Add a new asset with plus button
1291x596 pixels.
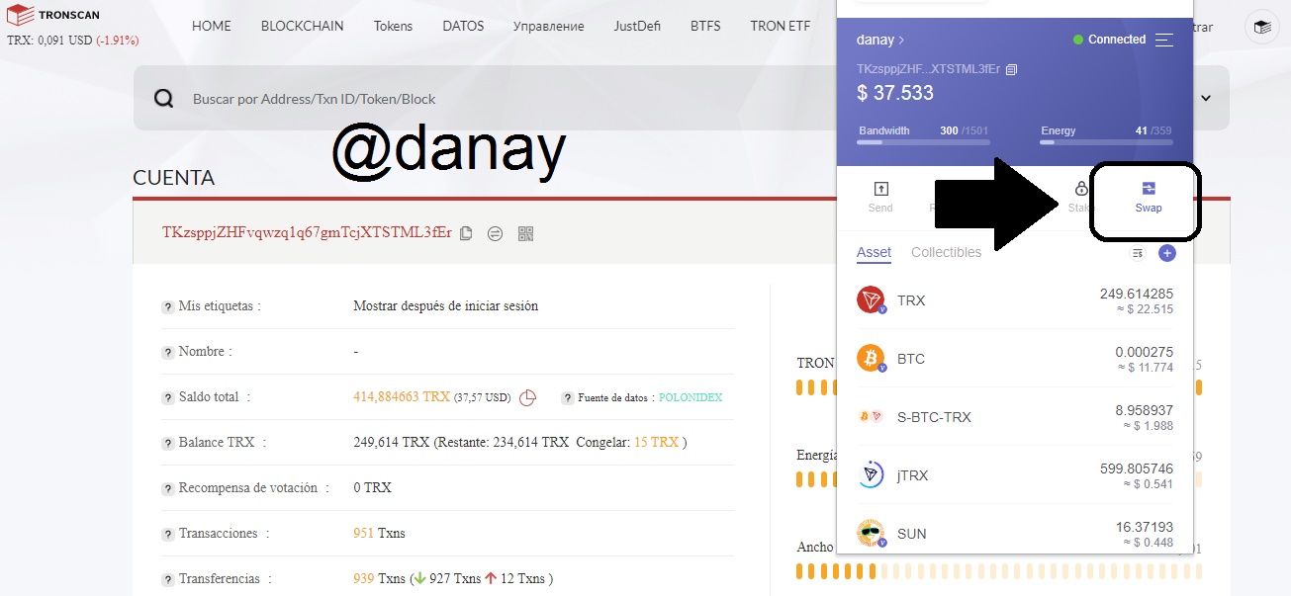pyautogui.click(x=1167, y=253)
